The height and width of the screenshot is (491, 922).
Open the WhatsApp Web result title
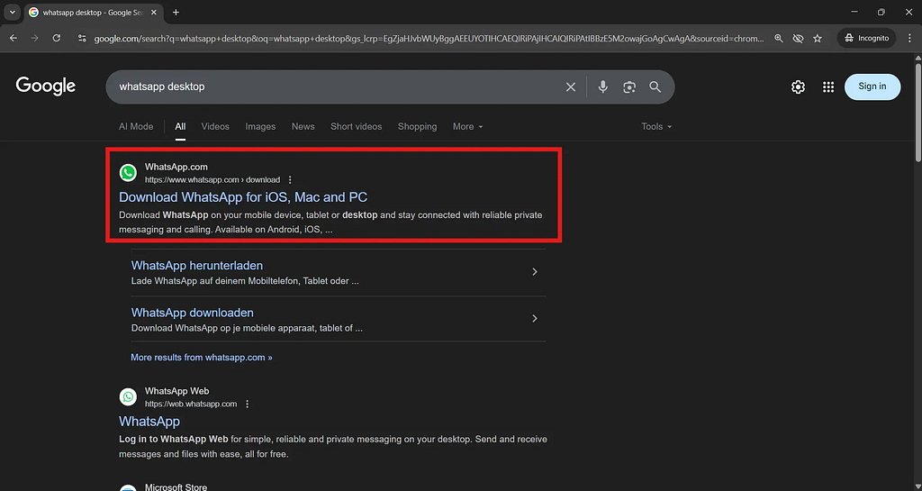[x=149, y=421]
